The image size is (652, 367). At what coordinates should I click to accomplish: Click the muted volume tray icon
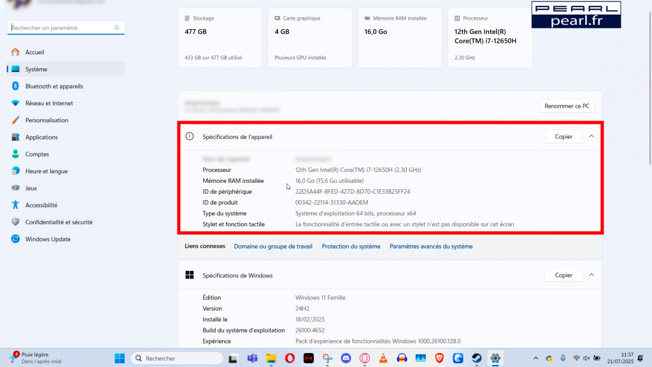click(x=586, y=358)
